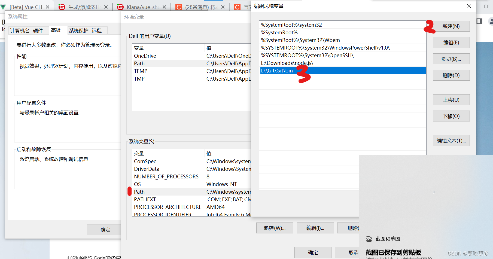Click the Gitee favicon on Kiana/vue_sh tab

(120, 7)
